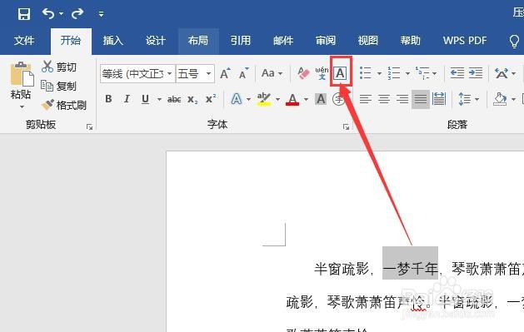Expand the paste options arrow
Image resolution: width=524 pixels, height=332 pixels.
pos(22,107)
